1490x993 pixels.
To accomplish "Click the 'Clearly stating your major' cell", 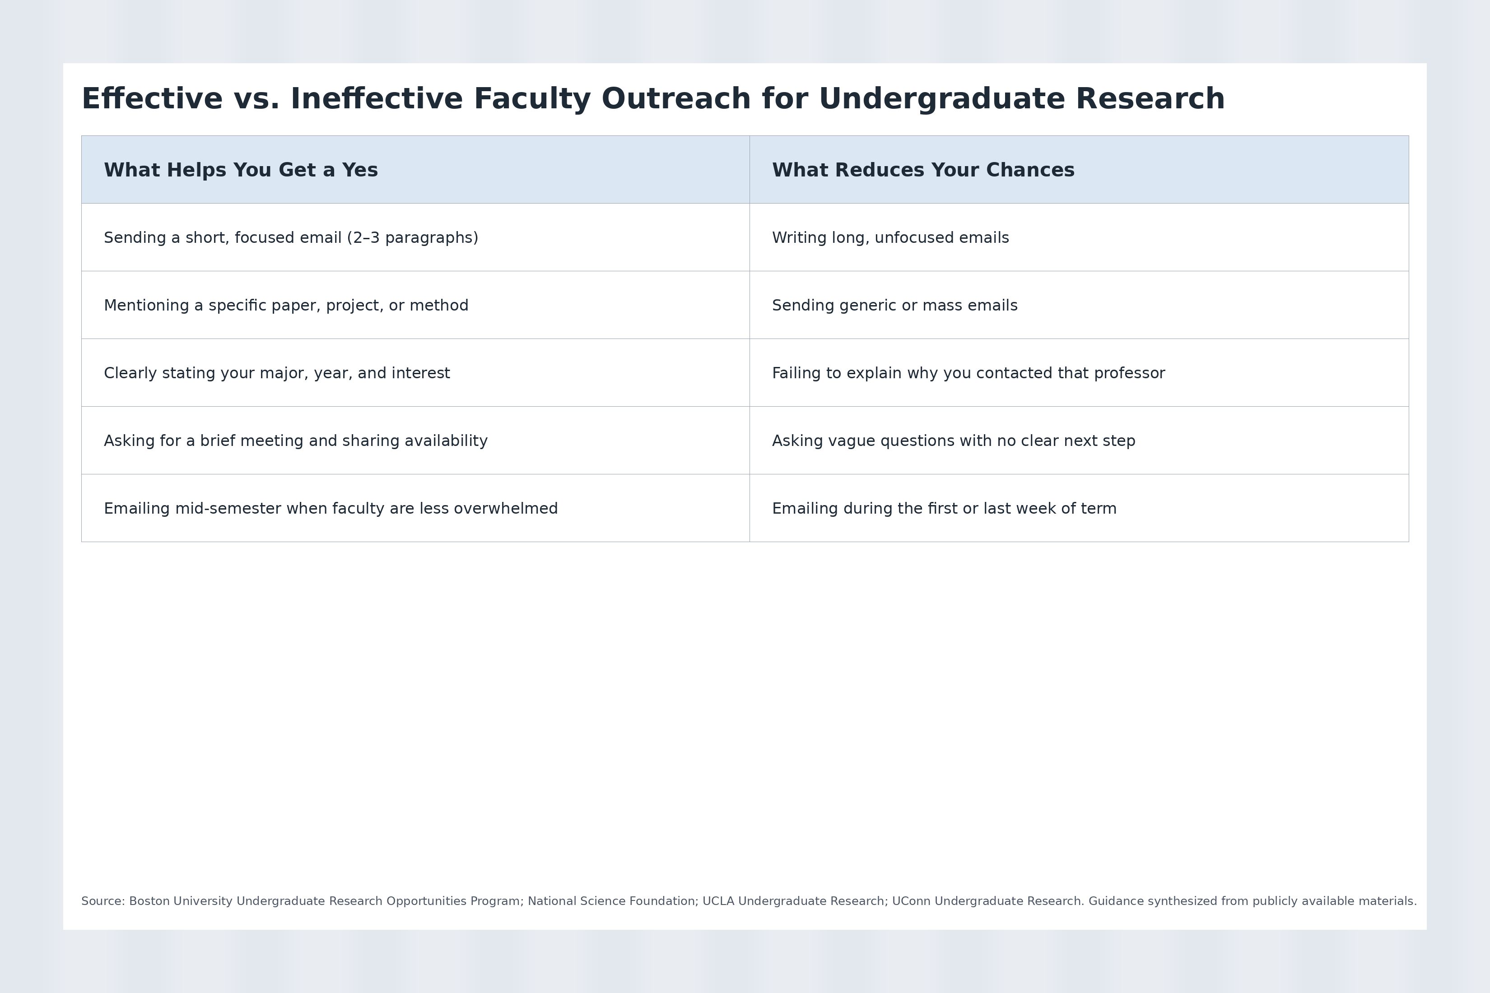I will click(277, 374).
